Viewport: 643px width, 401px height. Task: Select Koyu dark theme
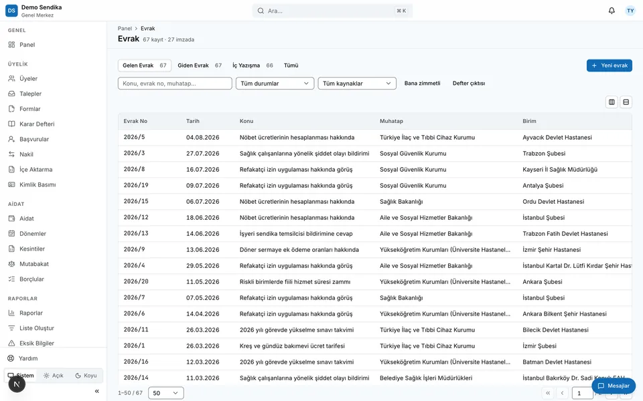coord(86,375)
